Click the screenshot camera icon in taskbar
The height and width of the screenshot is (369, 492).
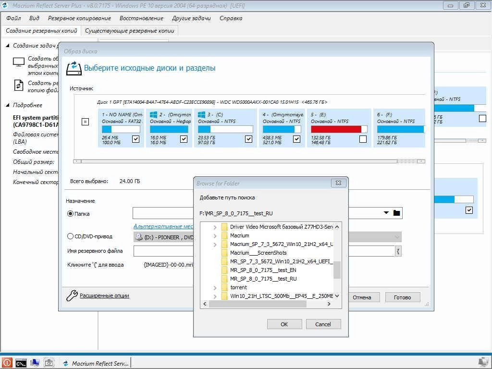pyautogui.click(x=49, y=363)
